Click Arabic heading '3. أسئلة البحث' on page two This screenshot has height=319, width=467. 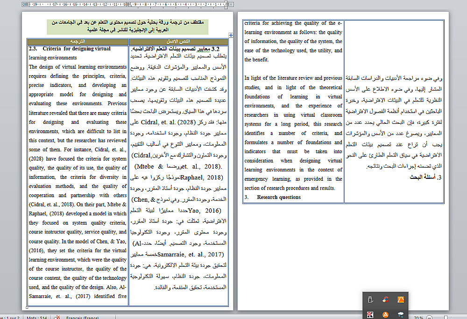click(425, 177)
